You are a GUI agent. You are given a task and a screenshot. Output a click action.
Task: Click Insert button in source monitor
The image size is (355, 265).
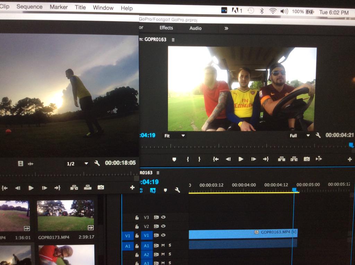click(x=74, y=187)
